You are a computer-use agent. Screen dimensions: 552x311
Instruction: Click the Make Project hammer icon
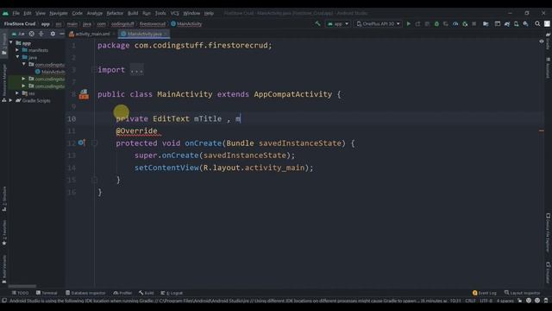[317, 23]
